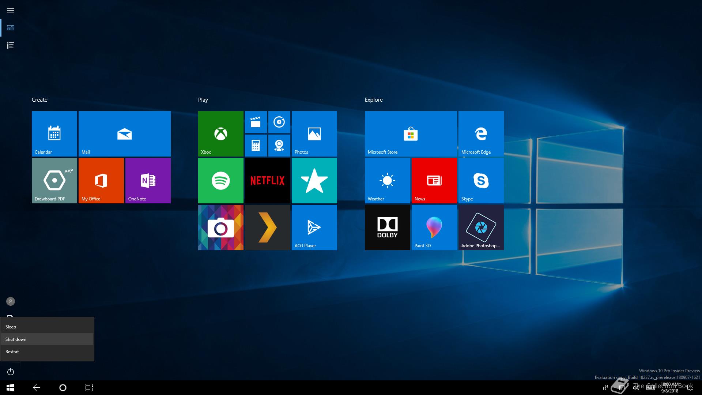This screenshot has height=395, width=702.
Task: Open the colorful camera app tile
Action: click(221, 227)
